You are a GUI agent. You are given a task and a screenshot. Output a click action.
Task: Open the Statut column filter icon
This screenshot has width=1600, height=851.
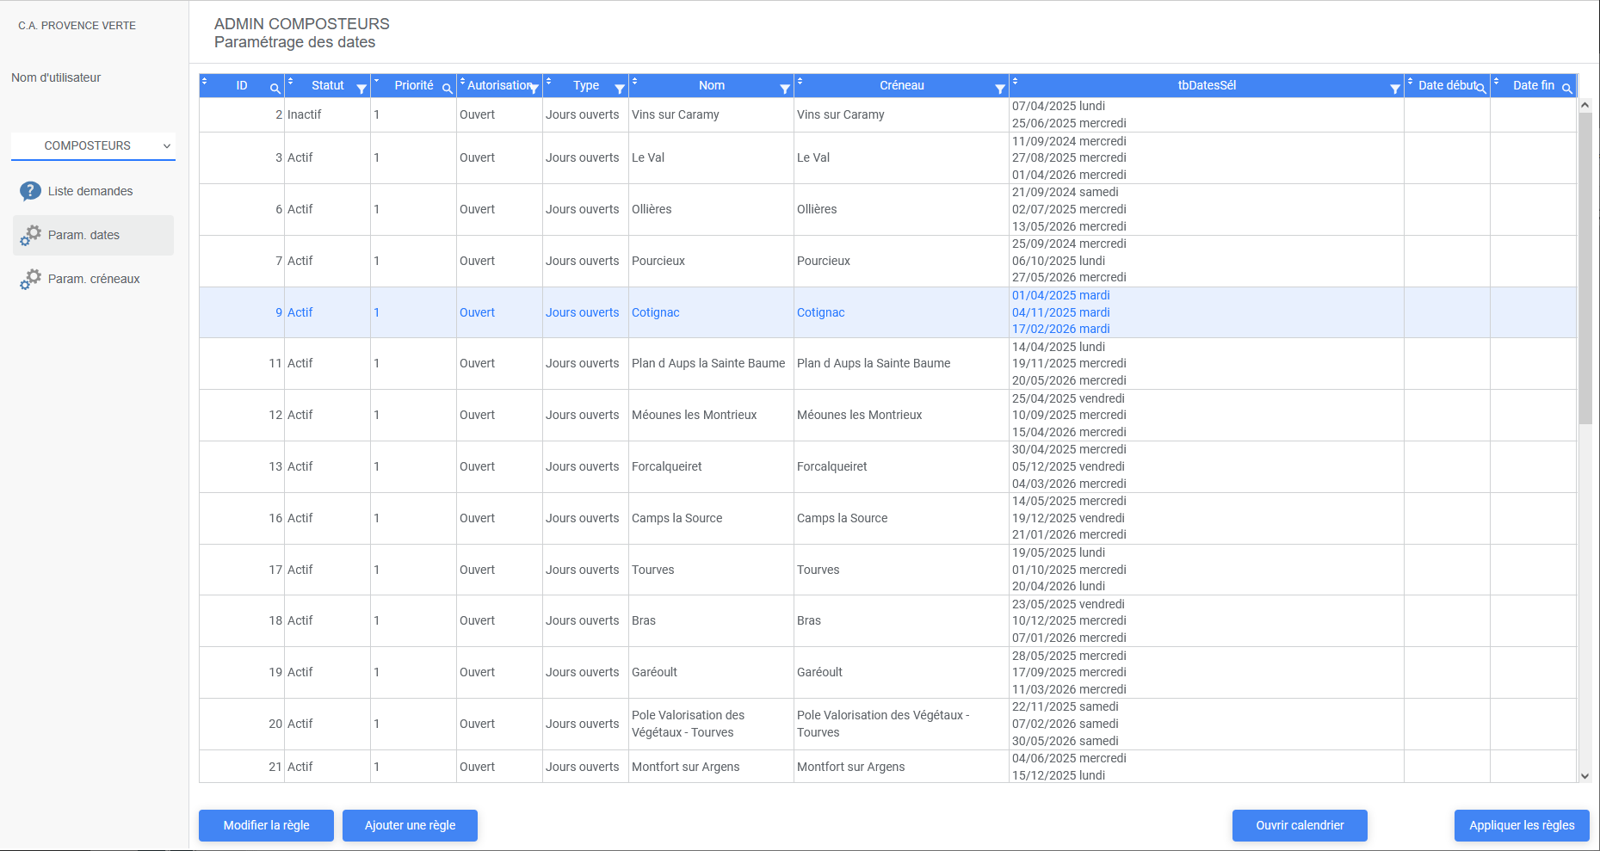tap(361, 89)
